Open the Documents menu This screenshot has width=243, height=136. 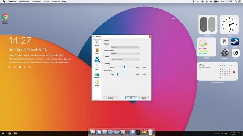[36, 2]
